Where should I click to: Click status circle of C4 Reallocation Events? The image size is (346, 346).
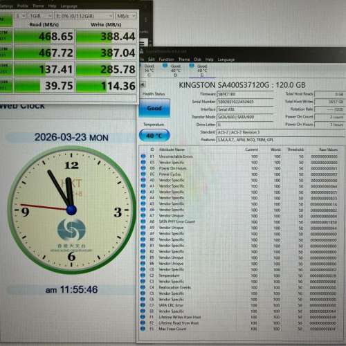tap(143, 287)
